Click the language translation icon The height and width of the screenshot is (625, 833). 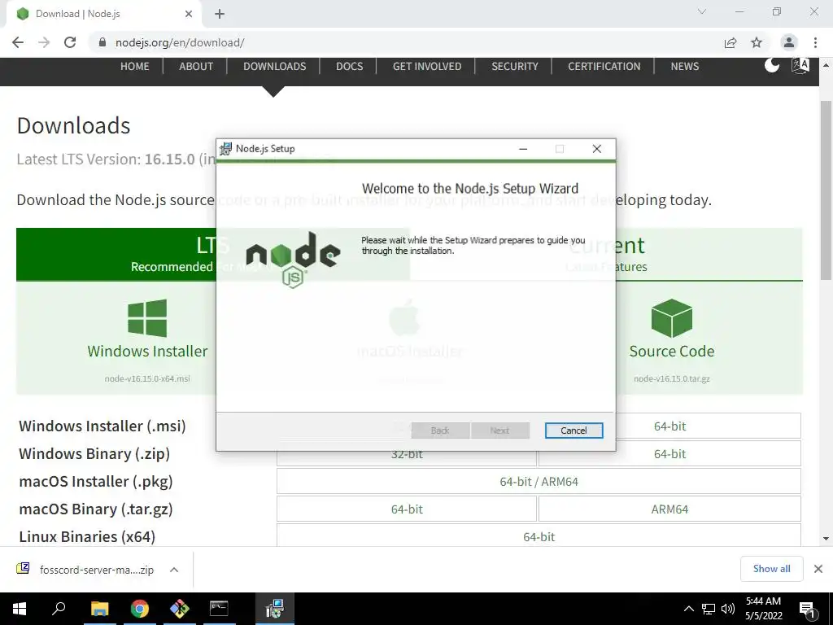[x=800, y=65]
